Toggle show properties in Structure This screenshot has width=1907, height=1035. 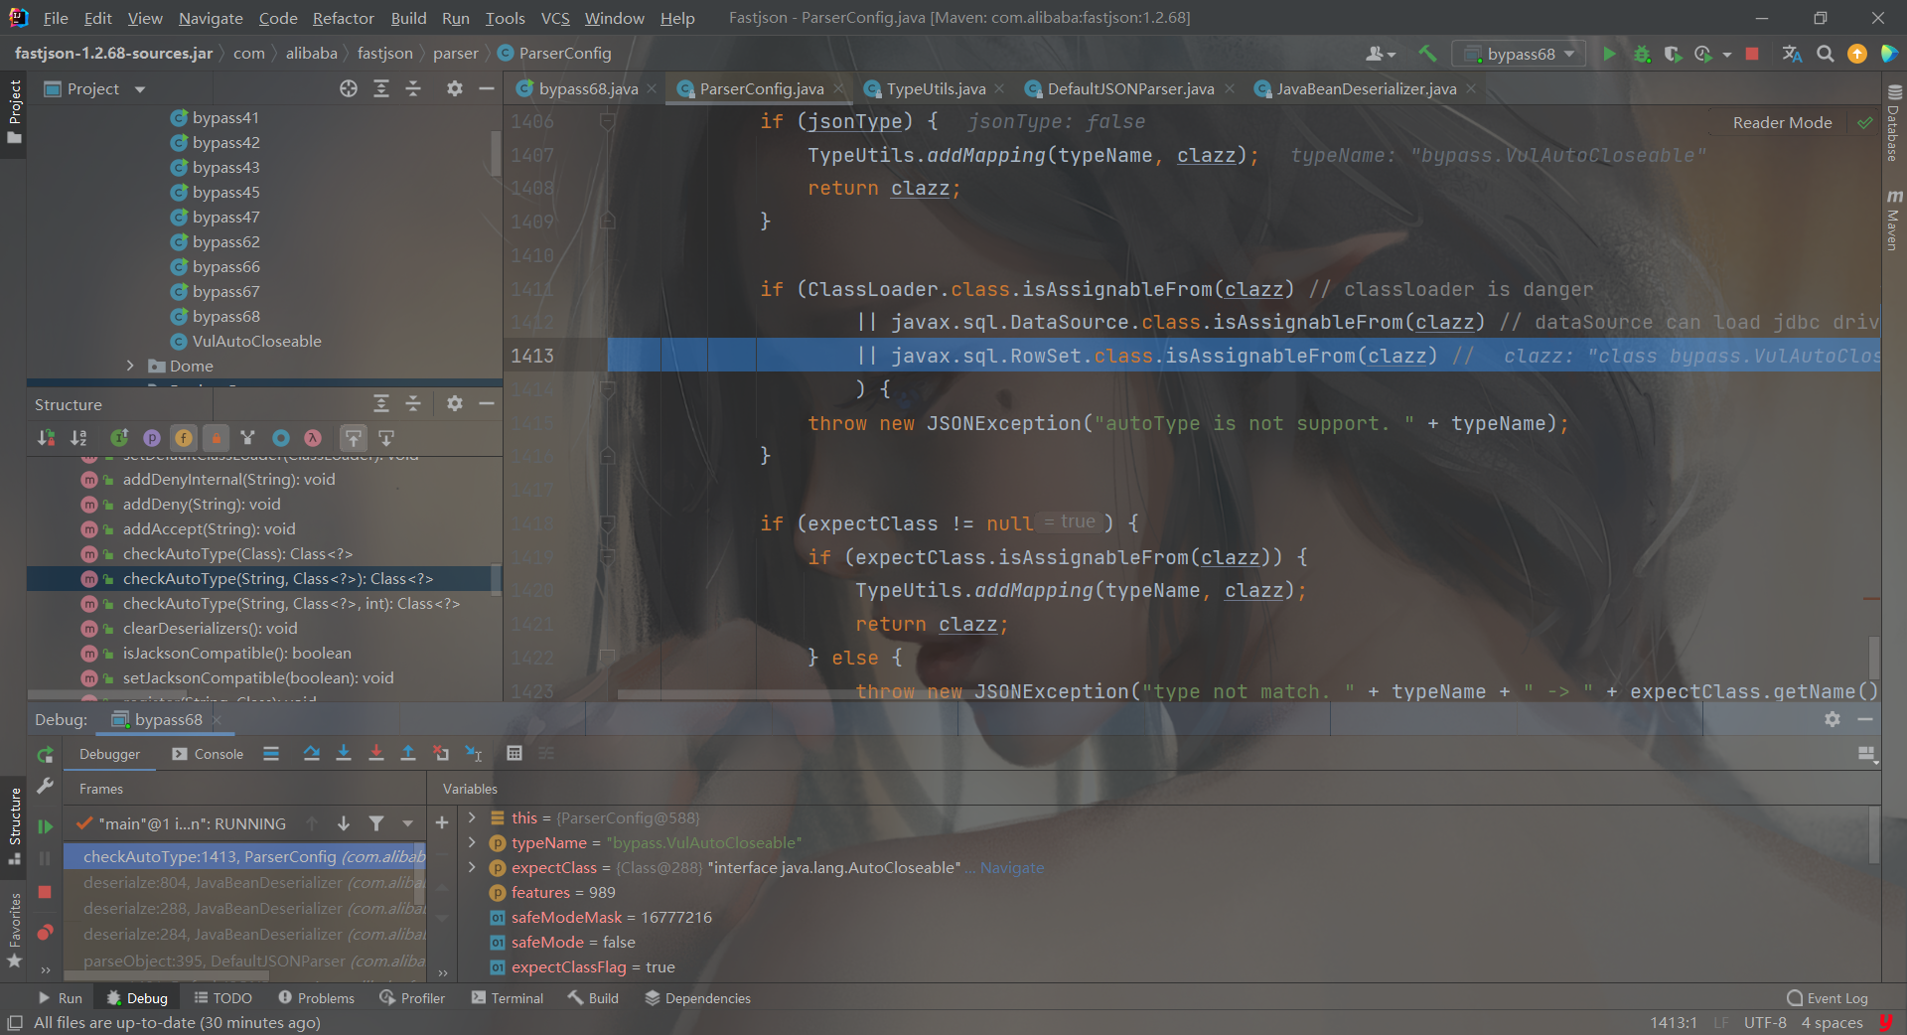click(152, 438)
